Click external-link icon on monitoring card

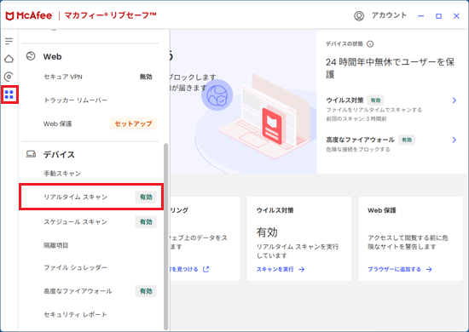coord(206,269)
